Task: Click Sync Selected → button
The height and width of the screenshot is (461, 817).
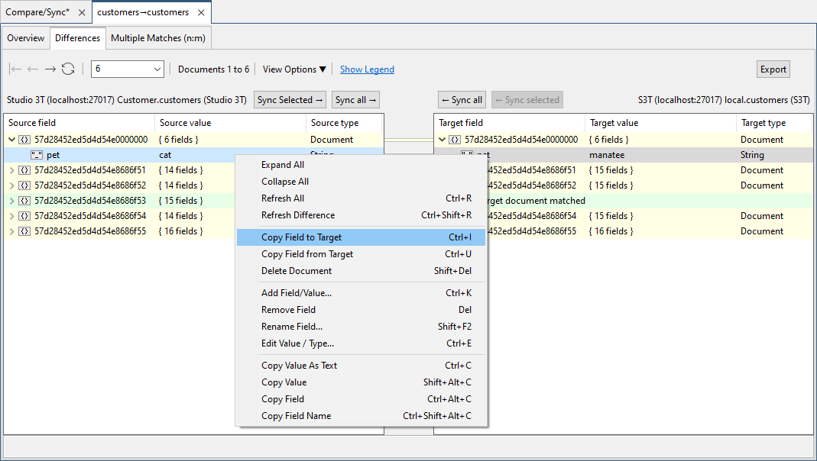Action: [x=290, y=100]
